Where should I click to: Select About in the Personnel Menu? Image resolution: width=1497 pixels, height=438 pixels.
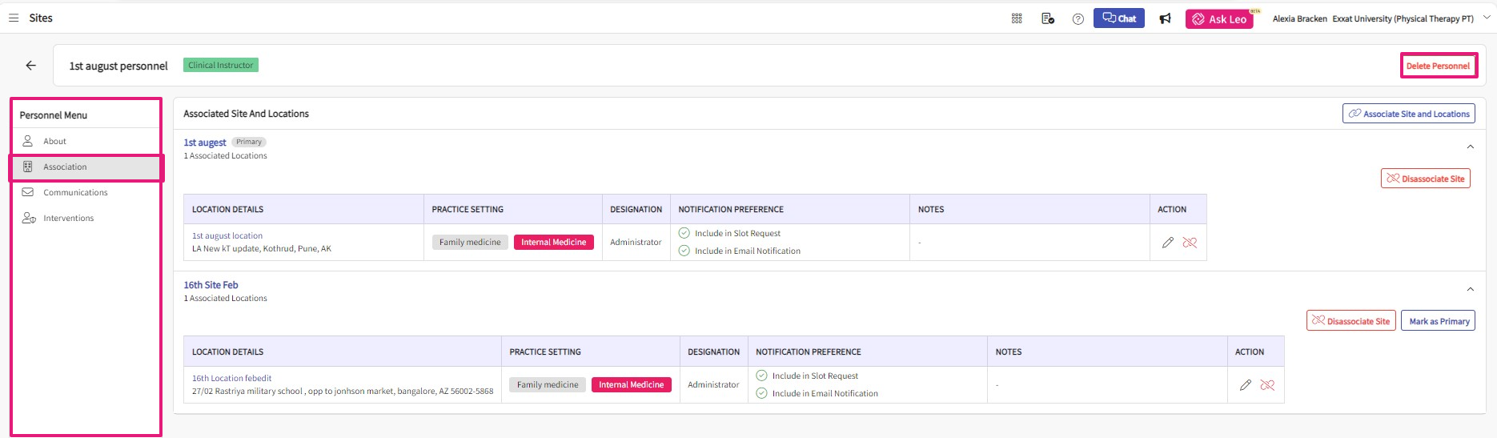(x=54, y=141)
